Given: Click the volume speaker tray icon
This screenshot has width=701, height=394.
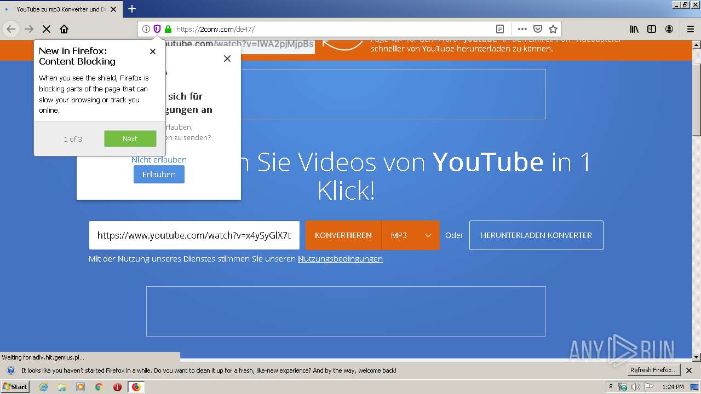Looking at the screenshot, I should pyautogui.click(x=636, y=387).
